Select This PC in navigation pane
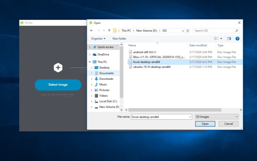The width and height of the screenshot is (257, 161). (x=102, y=62)
